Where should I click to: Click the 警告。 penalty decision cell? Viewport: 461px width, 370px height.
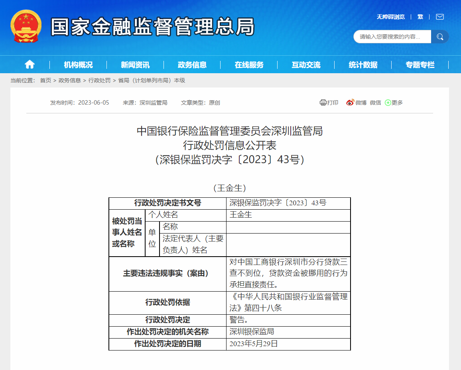[288, 320]
